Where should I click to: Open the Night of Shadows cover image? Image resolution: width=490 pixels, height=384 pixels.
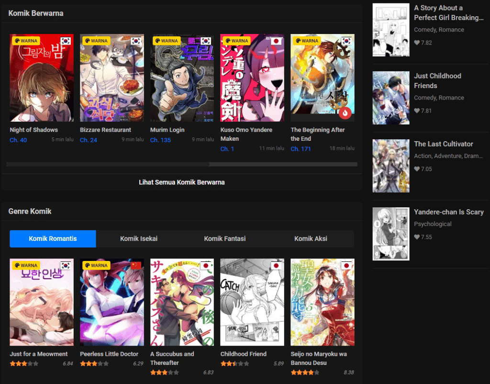click(x=42, y=78)
